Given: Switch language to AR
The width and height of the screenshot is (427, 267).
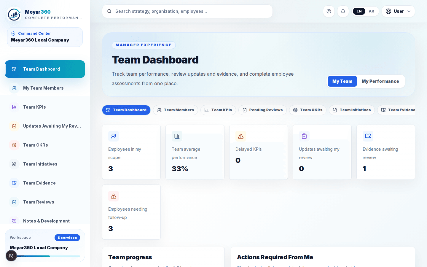Looking at the screenshot, I should coord(372,11).
